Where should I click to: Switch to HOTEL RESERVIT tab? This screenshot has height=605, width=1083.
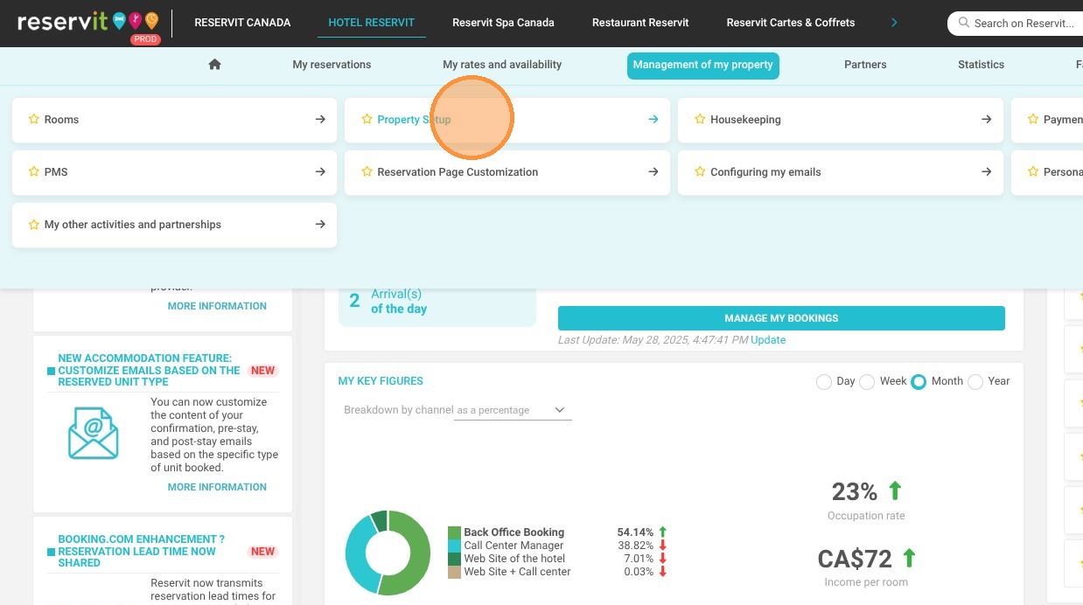[372, 23]
